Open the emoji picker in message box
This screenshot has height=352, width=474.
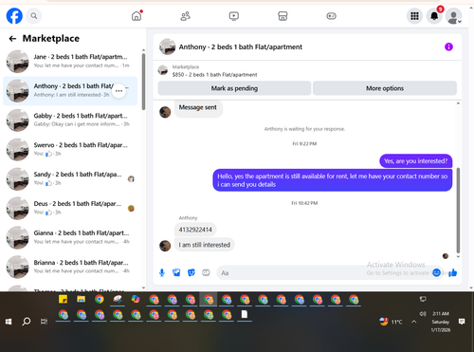[436, 272]
